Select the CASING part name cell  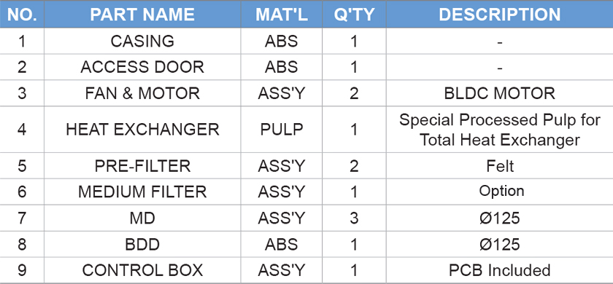142,41
